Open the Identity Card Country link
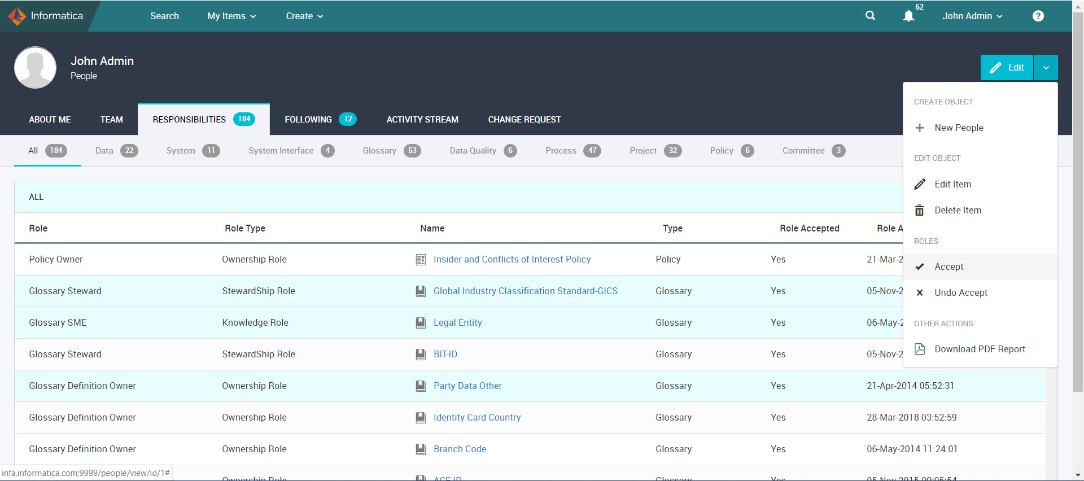This screenshot has width=1084, height=481. click(x=477, y=418)
